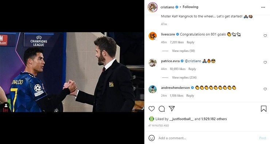270x144 pixels.
Task: Open the @cristiano mention link
Action: click(193, 61)
